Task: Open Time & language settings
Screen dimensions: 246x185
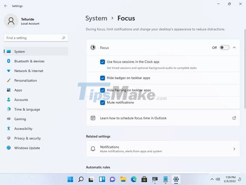Action: 36,109
